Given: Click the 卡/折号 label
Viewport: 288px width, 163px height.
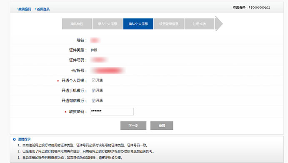Looking at the screenshot, I should pos(79,71).
